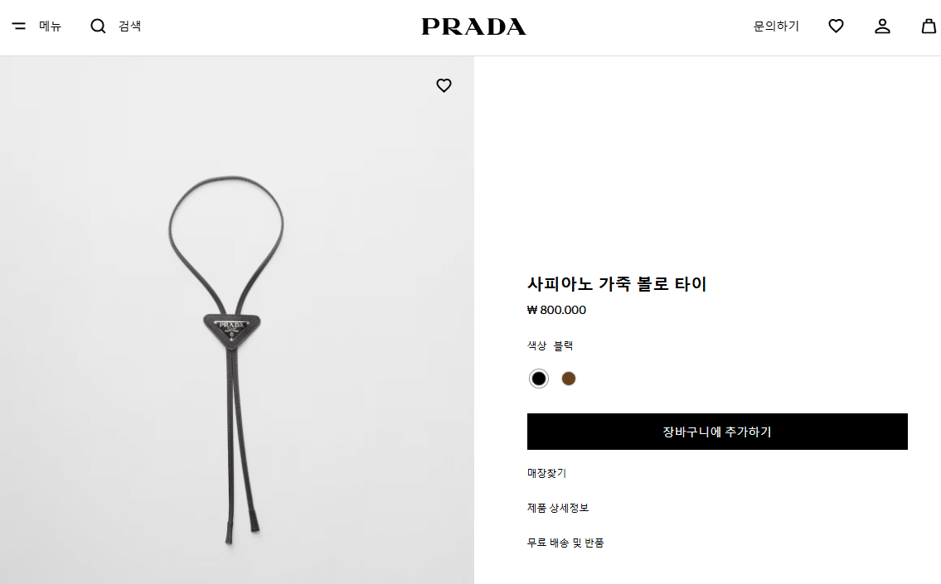Click the 검색 search text
Screen dimensions: 941x584
(x=129, y=26)
